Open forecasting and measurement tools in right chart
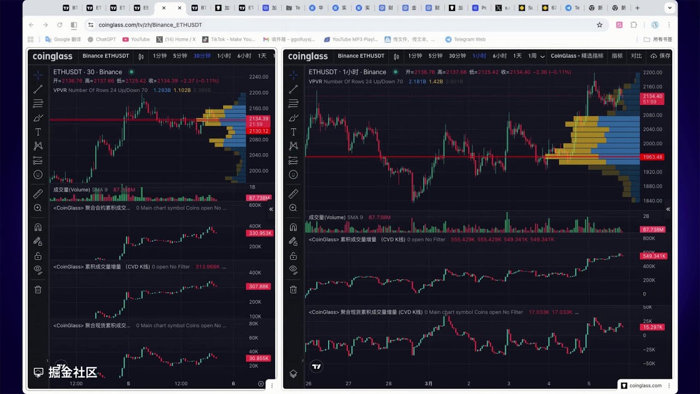700x394 pixels. [293, 160]
